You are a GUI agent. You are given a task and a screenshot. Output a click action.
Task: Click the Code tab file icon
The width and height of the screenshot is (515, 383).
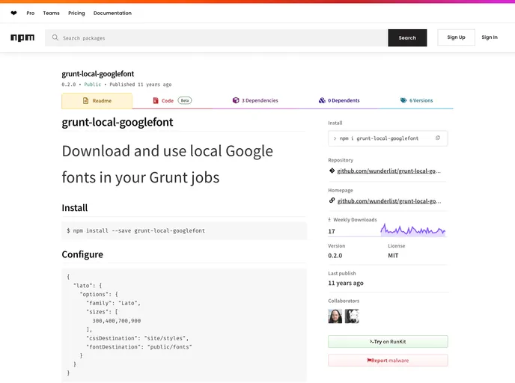tap(156, 100)
